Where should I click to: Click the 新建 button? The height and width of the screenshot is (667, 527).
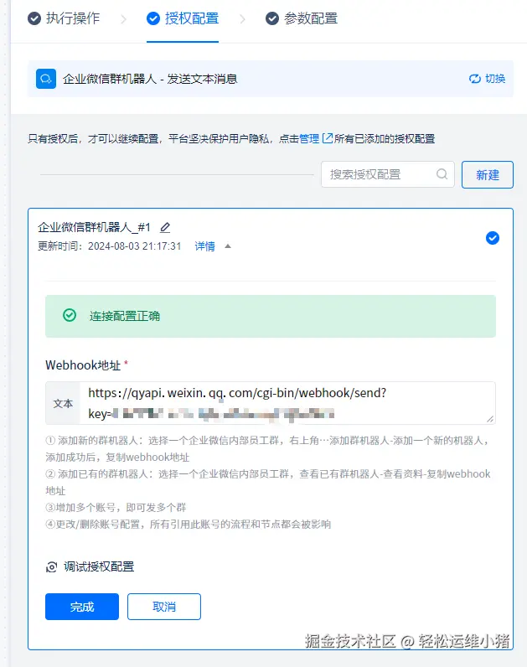(488, 174)
